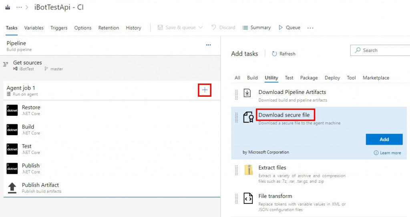The height and width of the screenshot is (217, 410).
Task: Click the Restore task dotnet icon
Action: point(12,110)
